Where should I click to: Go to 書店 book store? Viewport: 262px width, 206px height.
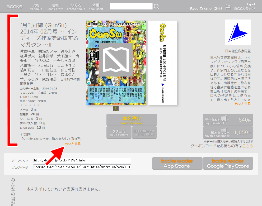[56, 7]
